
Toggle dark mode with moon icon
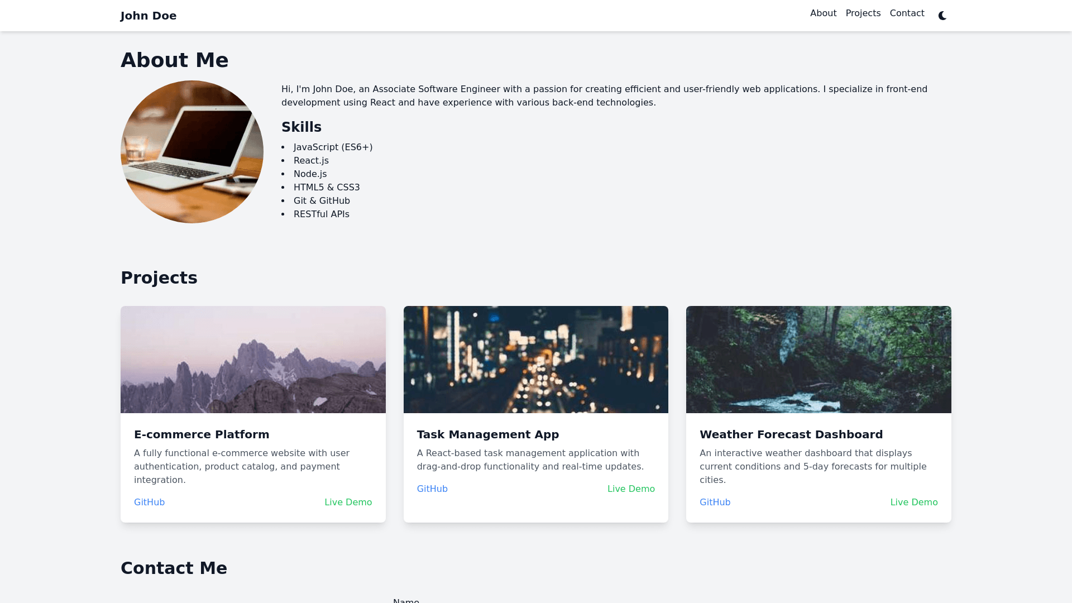pyautogui.click(x=942, y=16)
